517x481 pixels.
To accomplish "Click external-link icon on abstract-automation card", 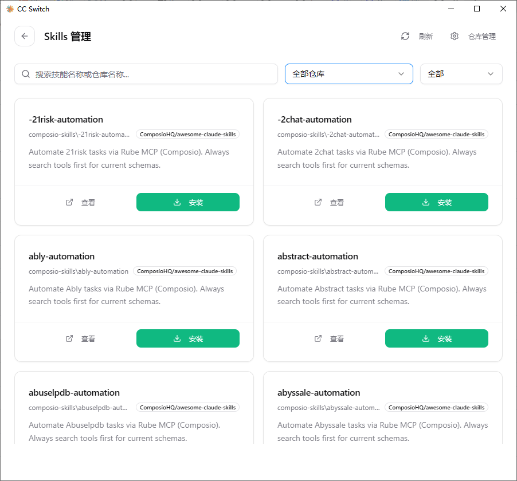I will click(318, 338).
